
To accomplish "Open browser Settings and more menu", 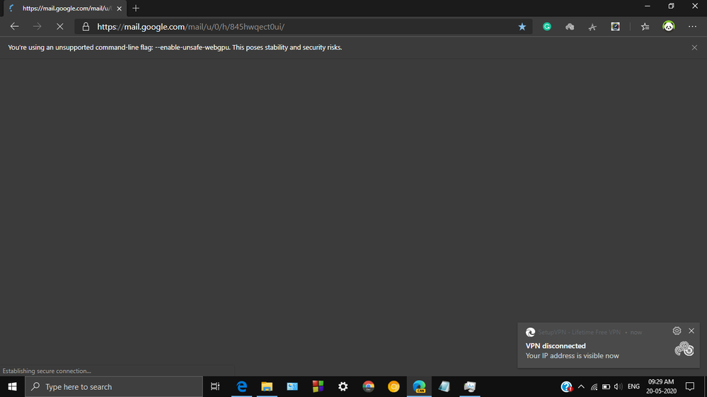I will click(x=693, y=27).
